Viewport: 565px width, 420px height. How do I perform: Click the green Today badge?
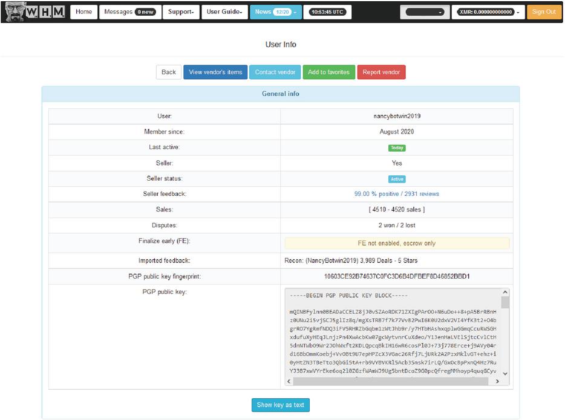coord(397,148)
